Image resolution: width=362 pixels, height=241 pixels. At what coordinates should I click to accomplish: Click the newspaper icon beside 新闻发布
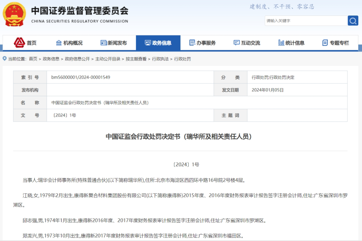(x=104, y=43)
